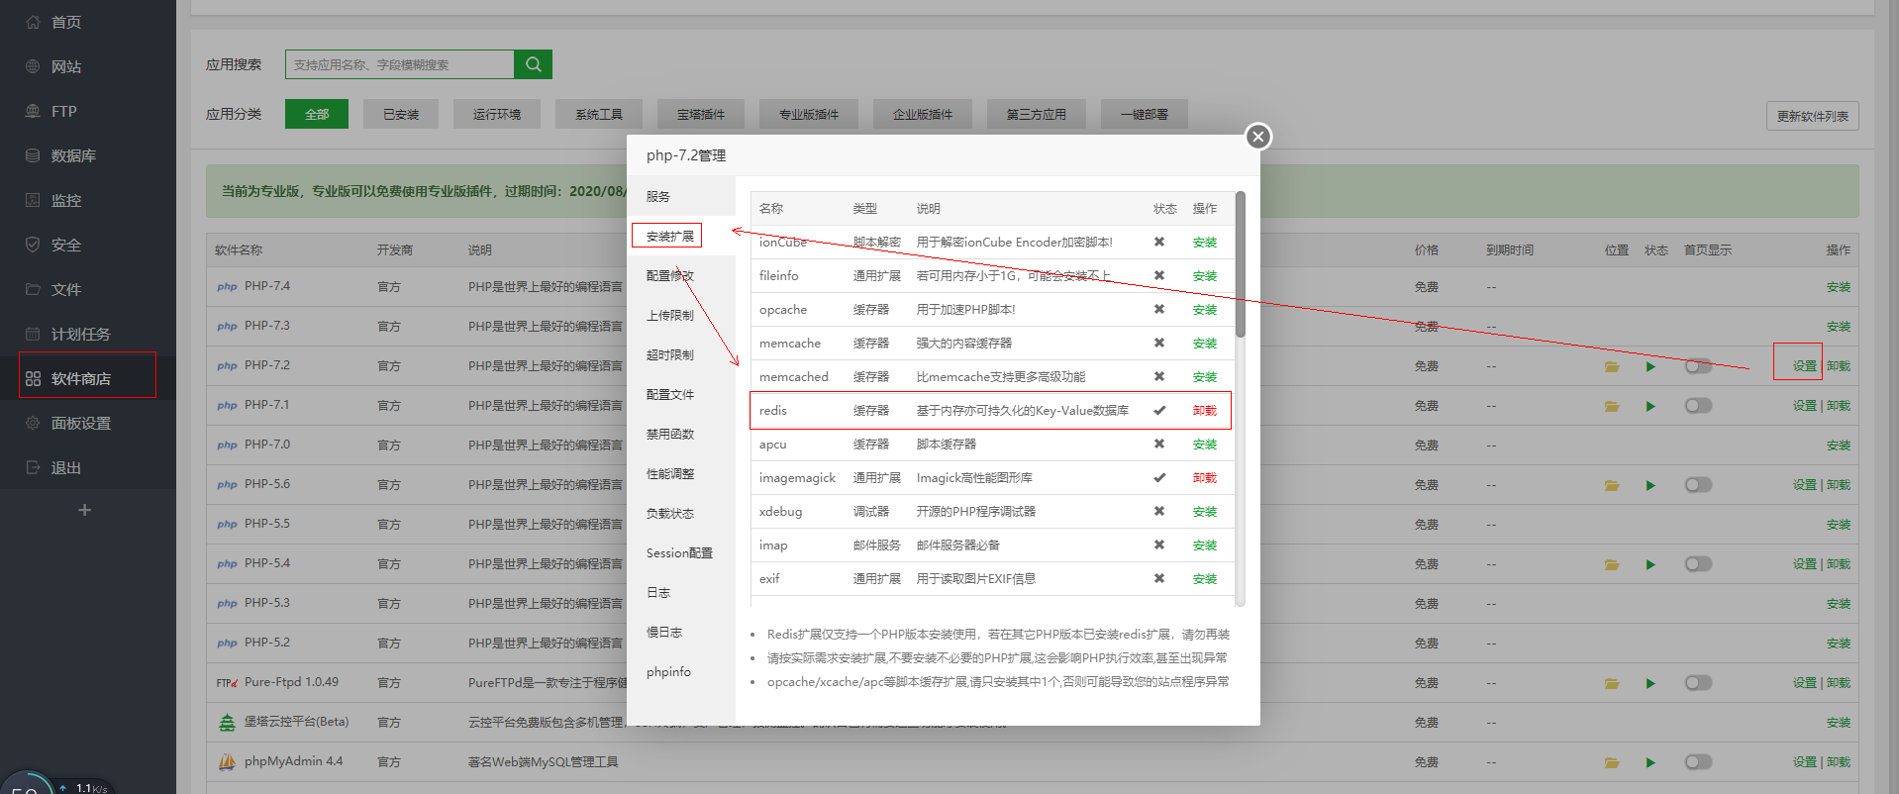The height and width of the screenshot is (794, 1899).
Task: Click the 安全 shield icon in sidebar
Action: tap(33, 245)
